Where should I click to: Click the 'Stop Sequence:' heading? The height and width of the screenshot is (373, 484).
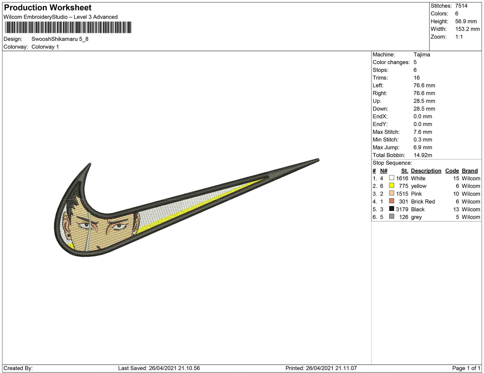pyautogui.click(x=392, y=163)
